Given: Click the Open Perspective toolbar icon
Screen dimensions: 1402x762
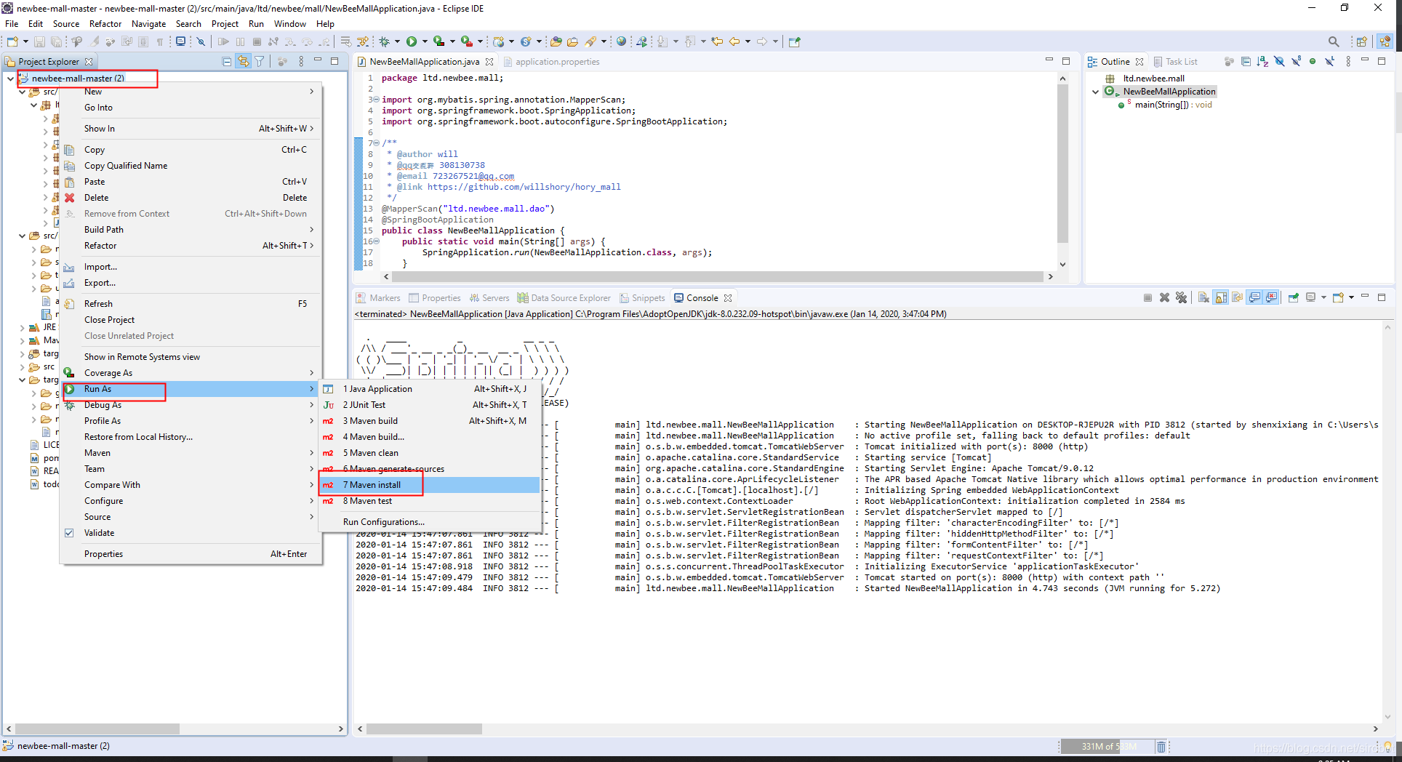Looking at the screenshot, I should click(1361, 41).
